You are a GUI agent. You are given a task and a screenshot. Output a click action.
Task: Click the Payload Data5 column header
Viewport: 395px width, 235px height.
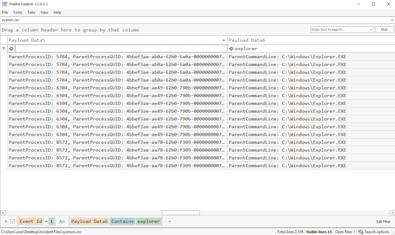(x=117, y=40)
